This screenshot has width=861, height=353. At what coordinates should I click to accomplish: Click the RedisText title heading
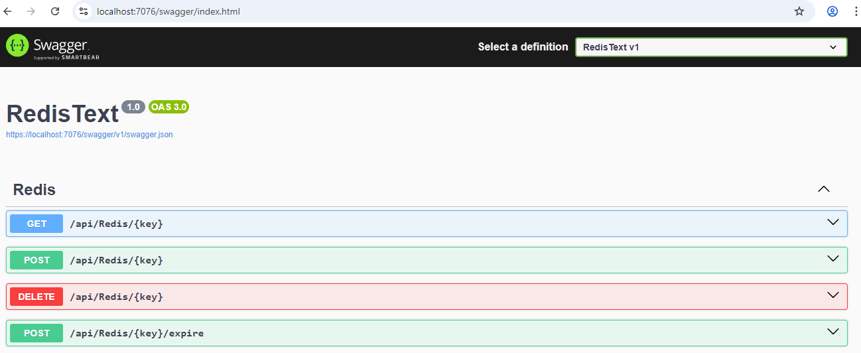(x=62, y=114)
